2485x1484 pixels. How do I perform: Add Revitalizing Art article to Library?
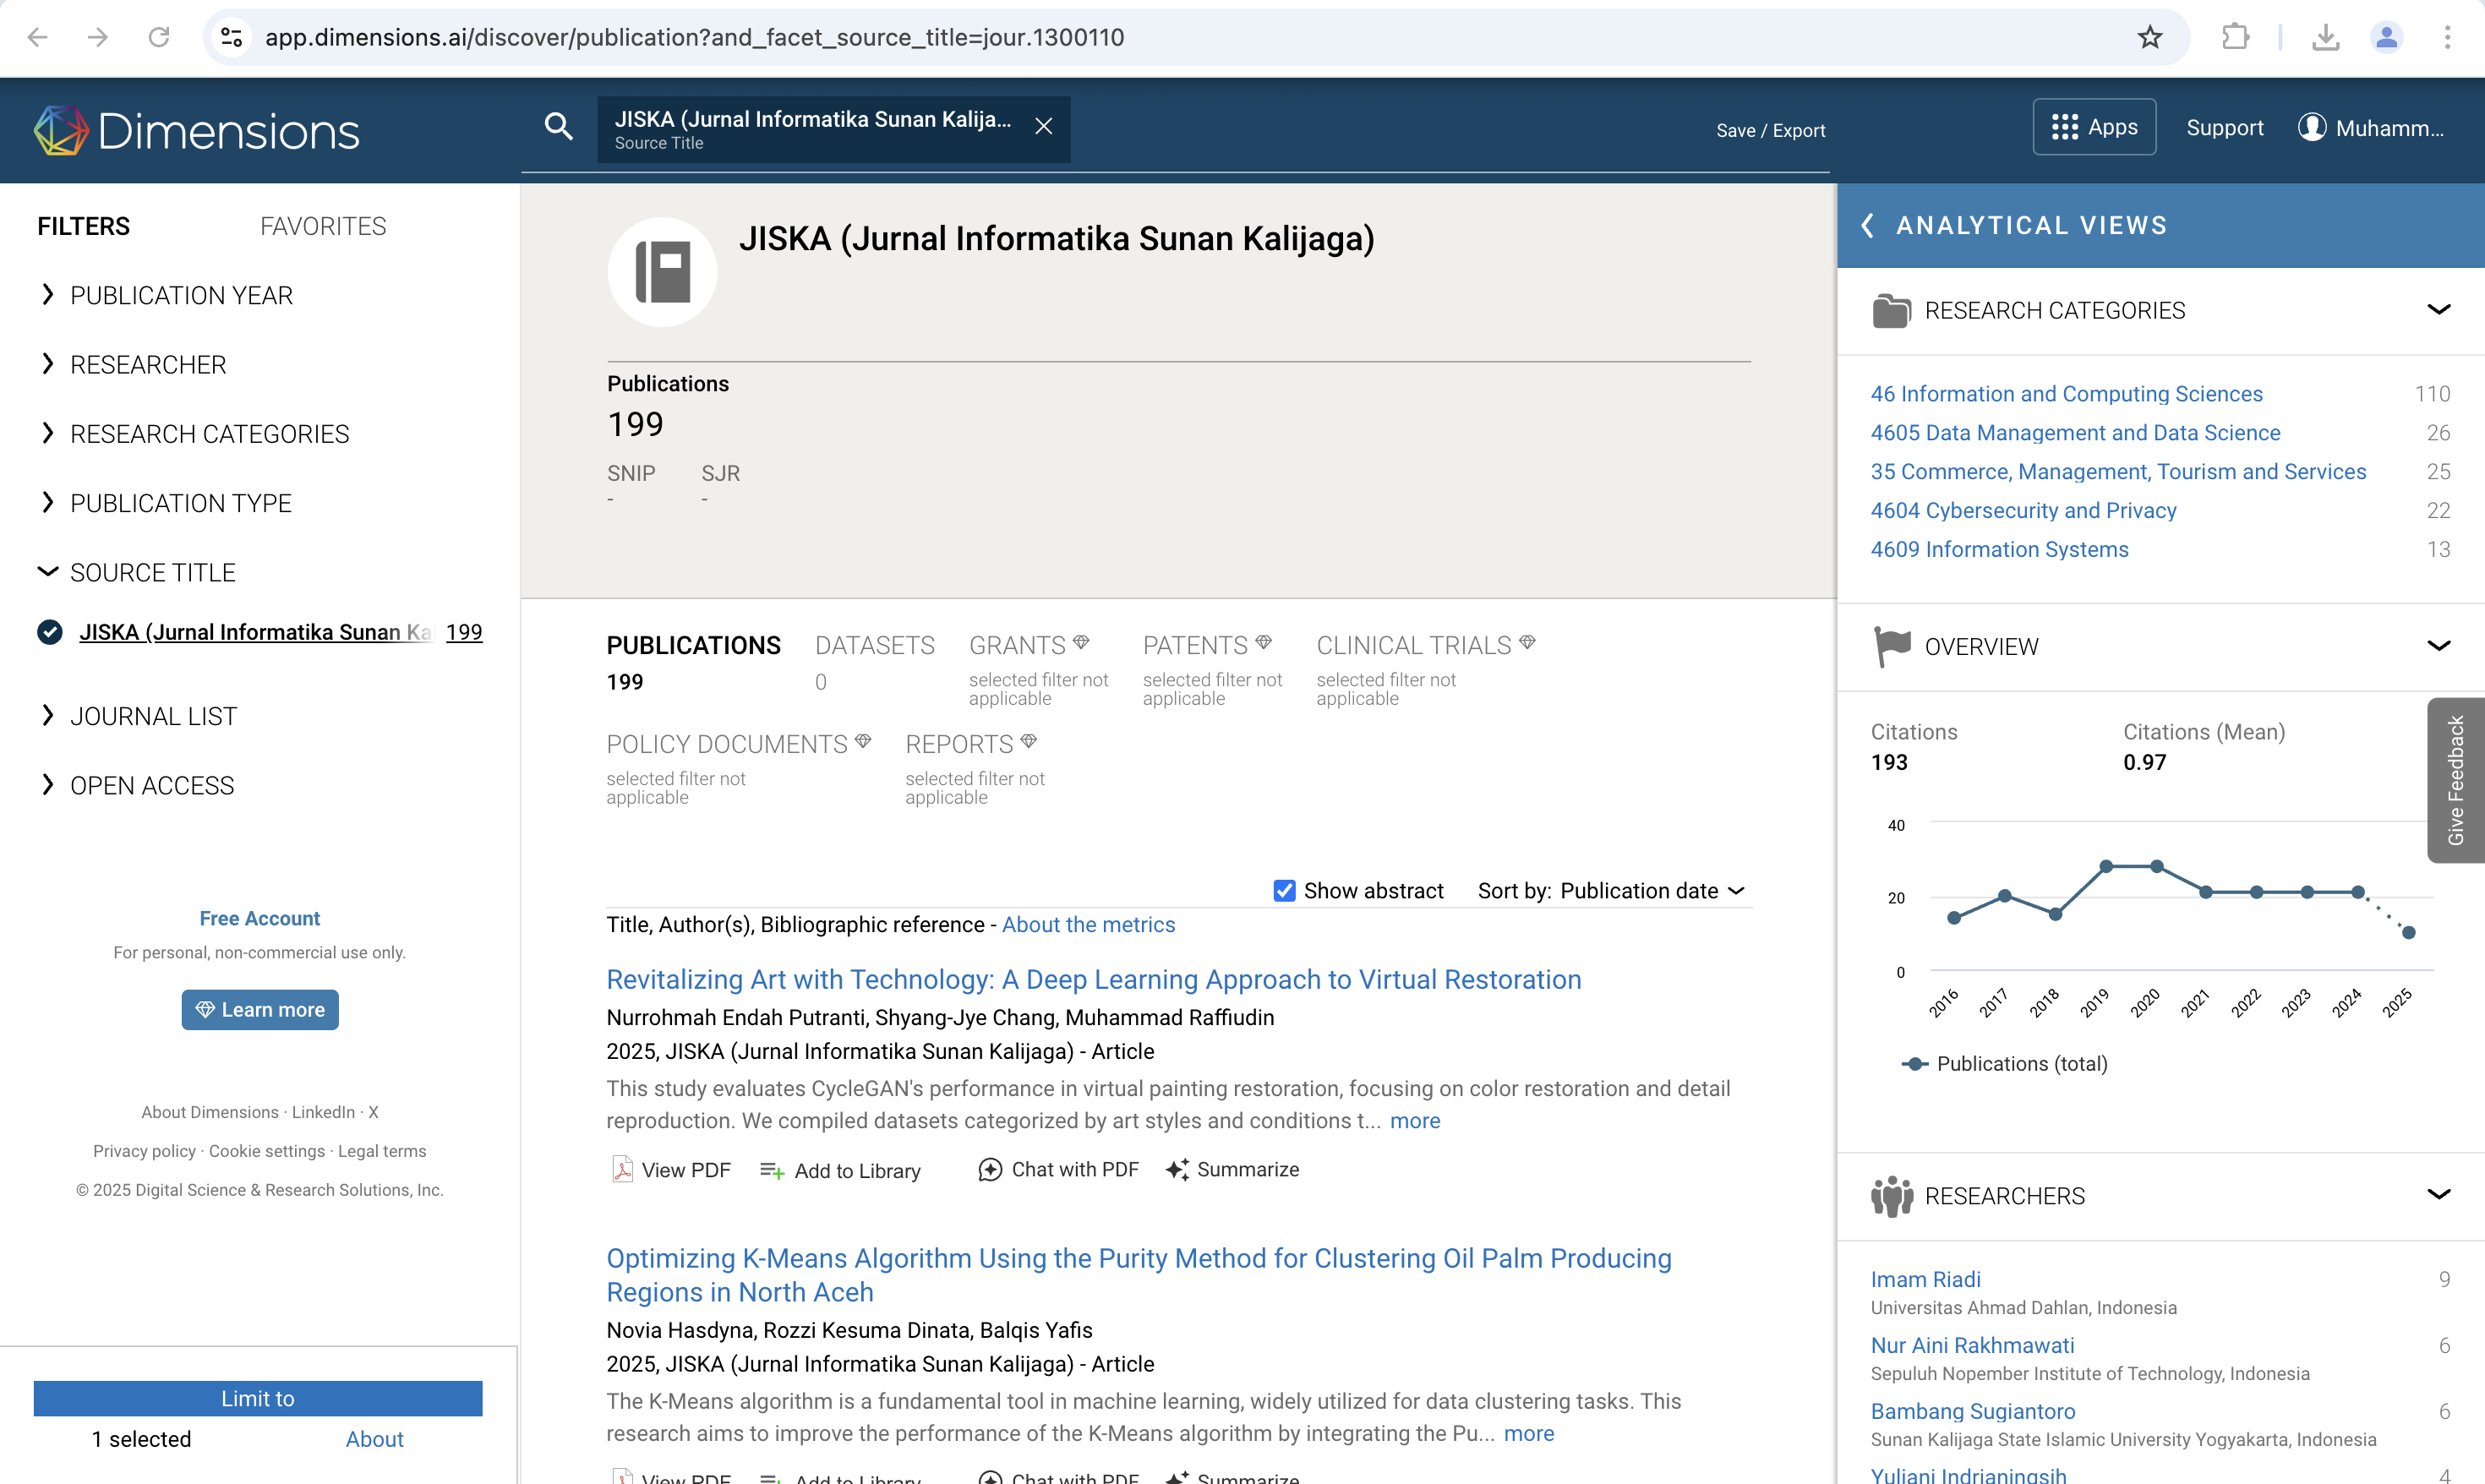coord(840,1171)
